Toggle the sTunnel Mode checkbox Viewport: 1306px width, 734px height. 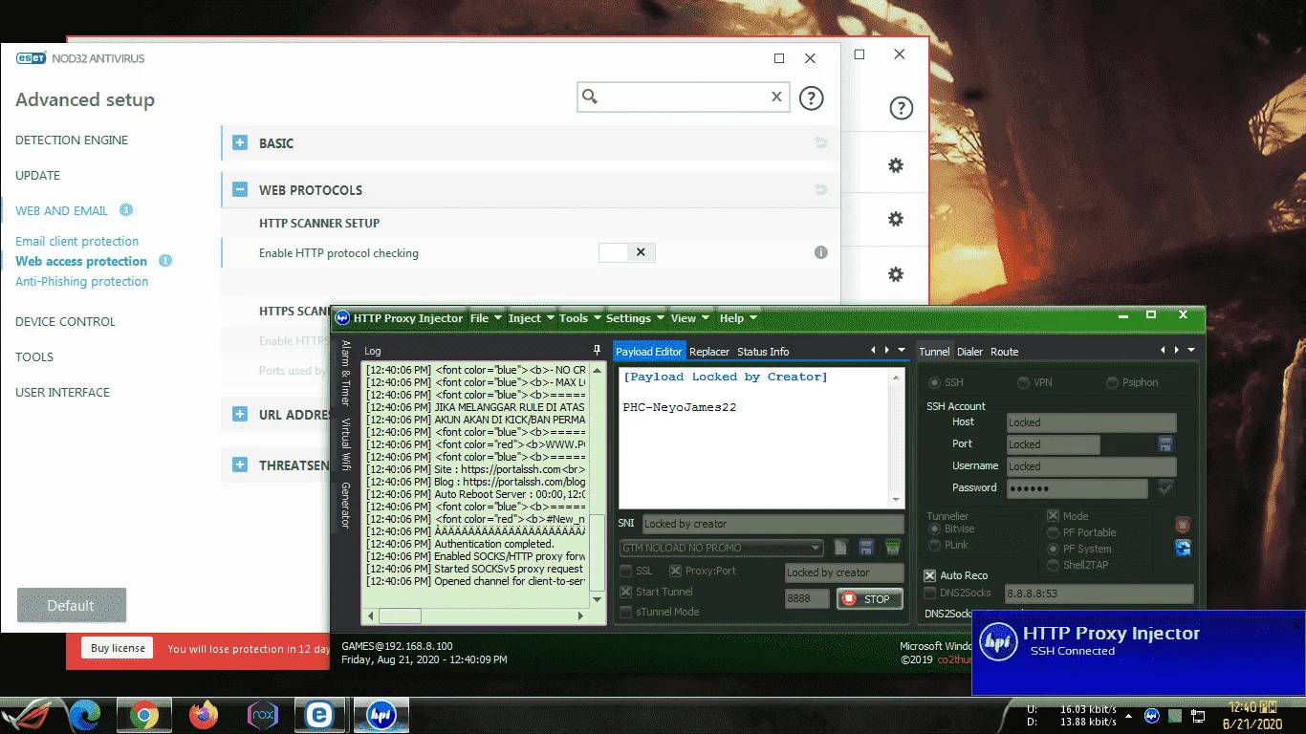click(x=626, y=612)
